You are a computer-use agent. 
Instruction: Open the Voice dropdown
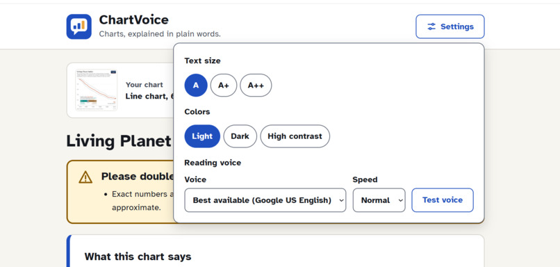(265, 200)
